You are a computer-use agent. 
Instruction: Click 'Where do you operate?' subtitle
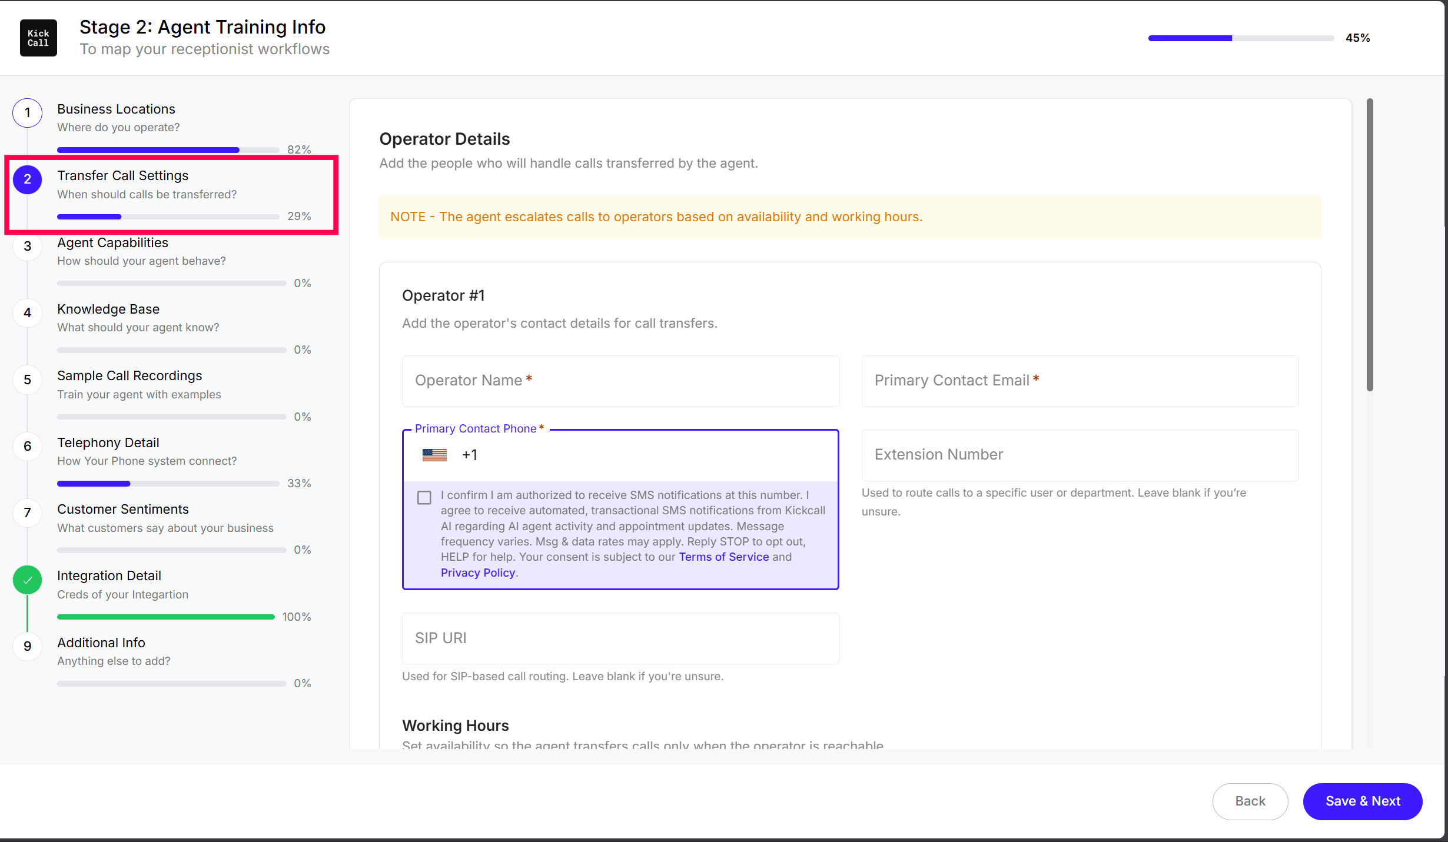118,127
